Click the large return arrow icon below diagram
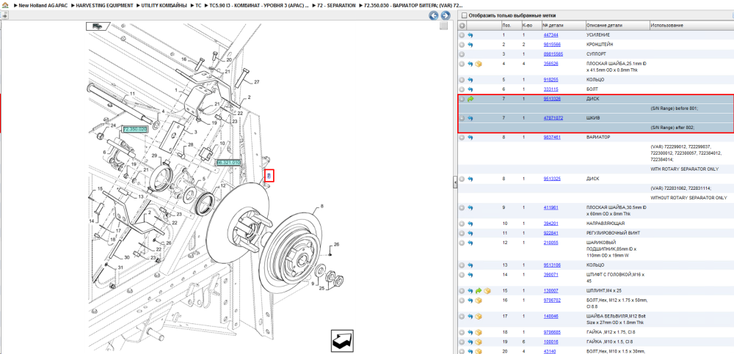This screenshot has height=354, width=734. (x=342, y=340)
